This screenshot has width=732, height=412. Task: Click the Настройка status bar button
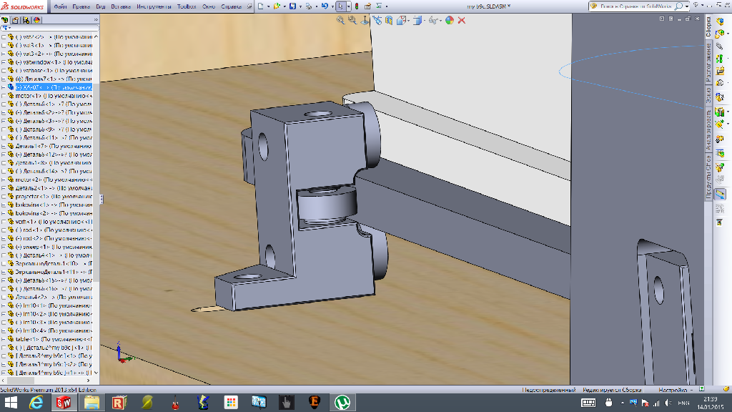coord(671,390)
